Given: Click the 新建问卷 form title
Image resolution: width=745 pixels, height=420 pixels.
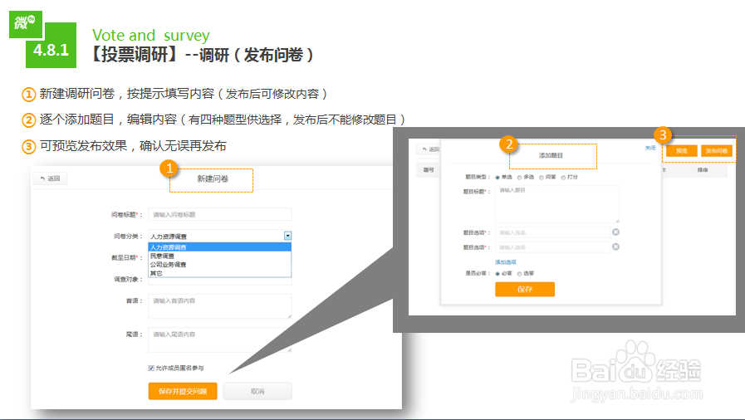Looking at the screenshot, I should tap(213, 179).
